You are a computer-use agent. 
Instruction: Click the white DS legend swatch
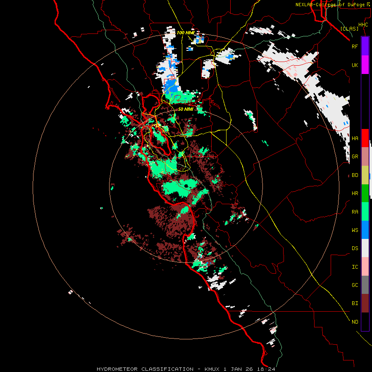coord(365,248)
